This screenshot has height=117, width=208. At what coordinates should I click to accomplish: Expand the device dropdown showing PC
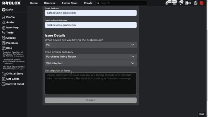click(x=91, y=45)
